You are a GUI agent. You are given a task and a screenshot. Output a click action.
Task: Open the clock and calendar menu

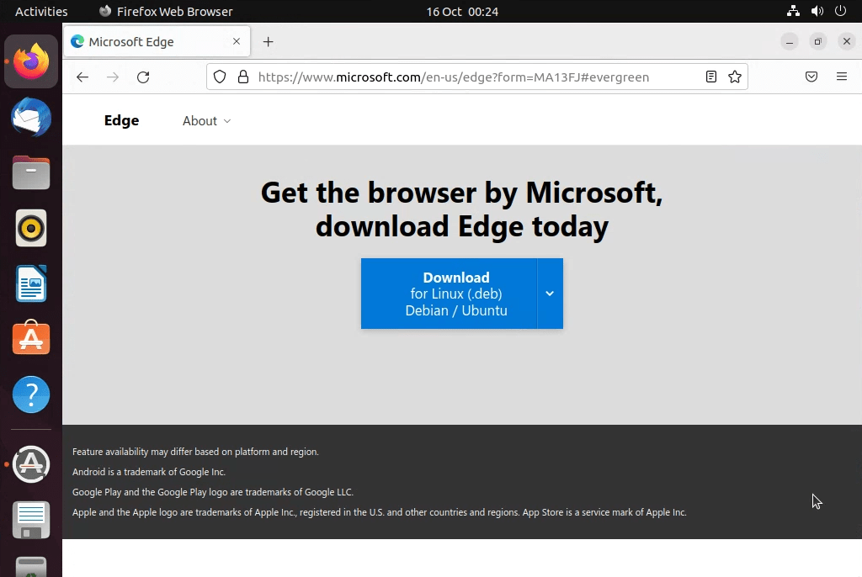462,12
